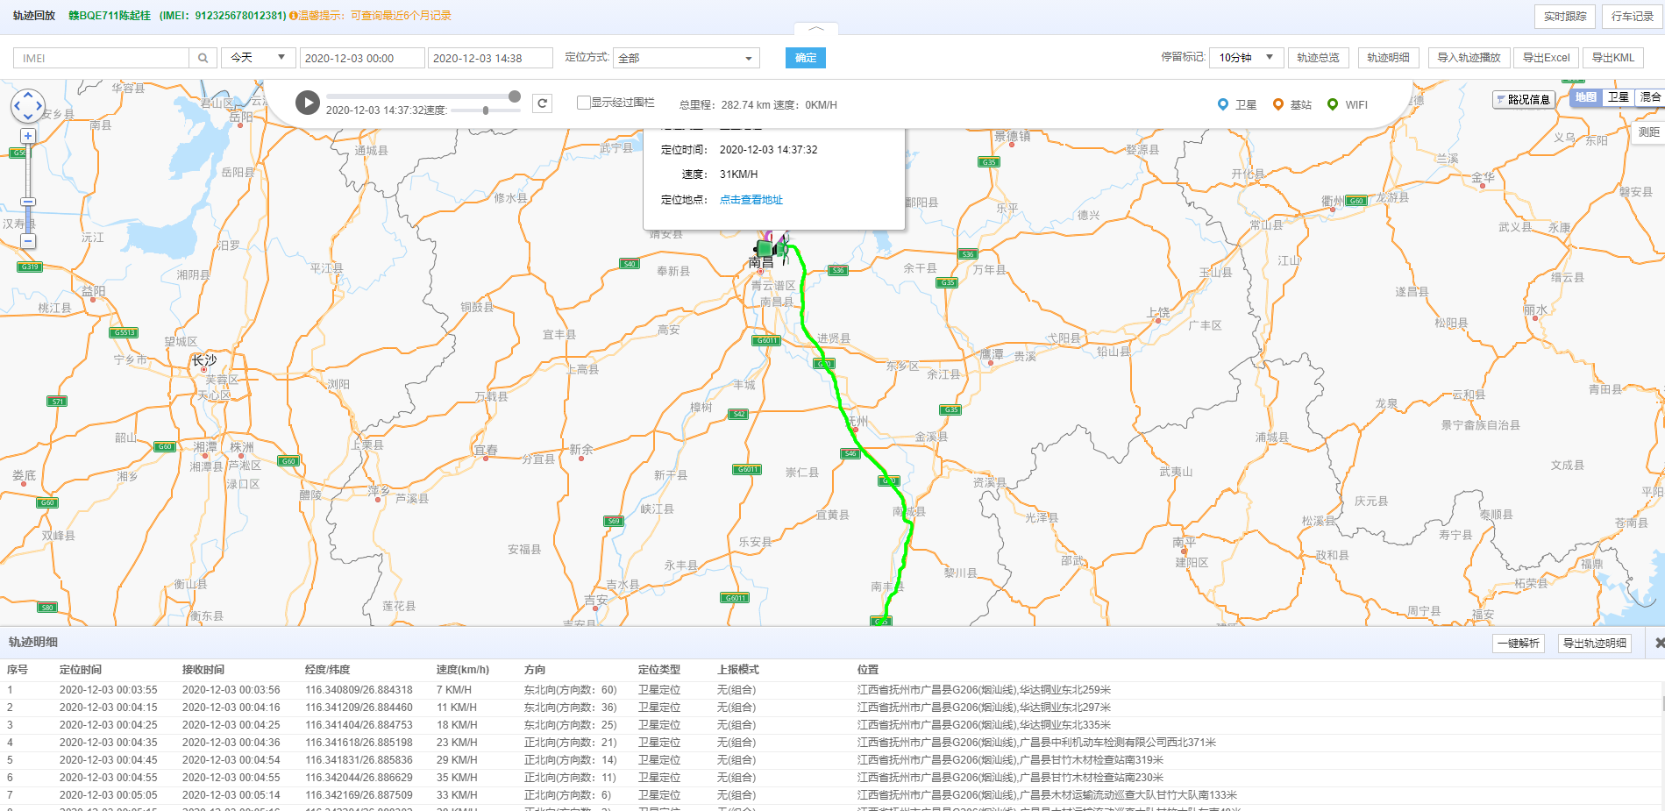
Task: Select row 1 time 2020-12-03 00:03:55
Action: (x=109, y=690)
